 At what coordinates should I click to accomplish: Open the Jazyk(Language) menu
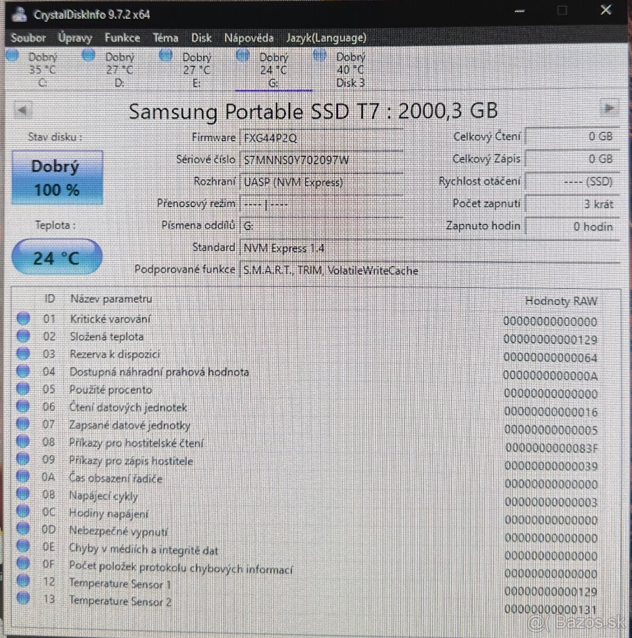tap(326, 38)
